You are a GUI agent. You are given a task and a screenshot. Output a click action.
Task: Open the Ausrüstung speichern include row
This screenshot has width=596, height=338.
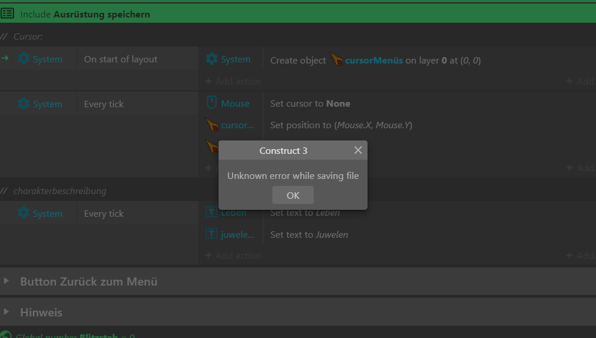pyautogui.click(x=101, y=14)
